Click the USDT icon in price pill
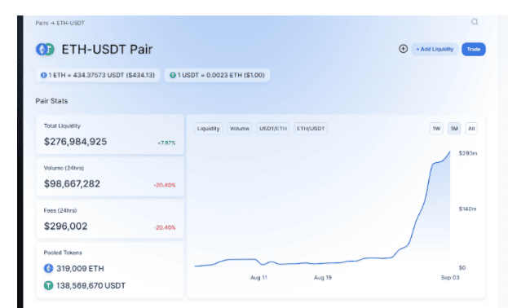This screenshot has width=508, height=308. pos(173,75)
